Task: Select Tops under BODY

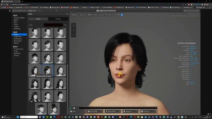Action: (16, 51)
